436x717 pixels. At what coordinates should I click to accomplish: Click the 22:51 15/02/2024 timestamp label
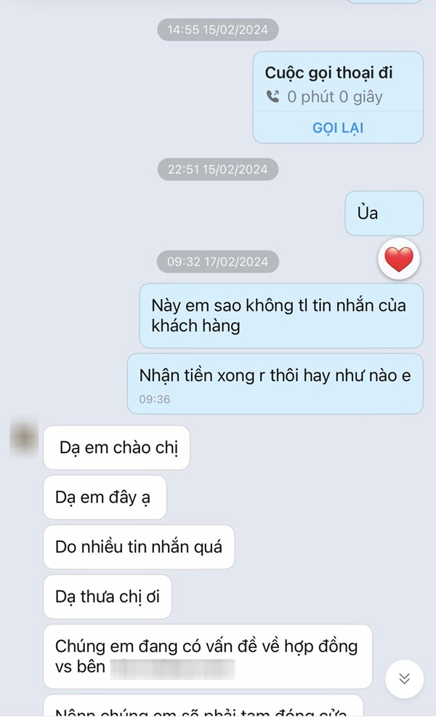coord(217,169)
